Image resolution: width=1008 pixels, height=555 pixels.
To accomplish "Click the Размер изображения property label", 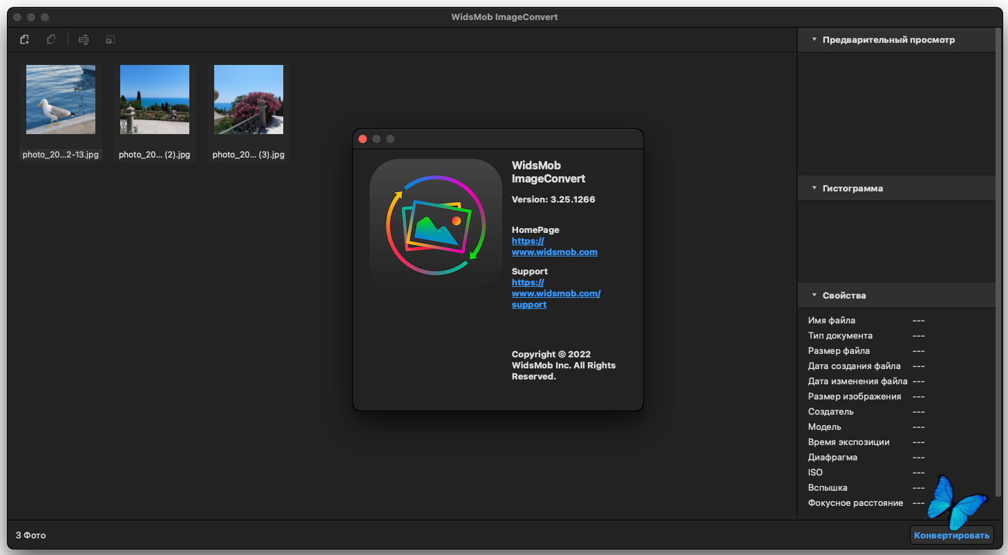I will (x=855, y=397).
